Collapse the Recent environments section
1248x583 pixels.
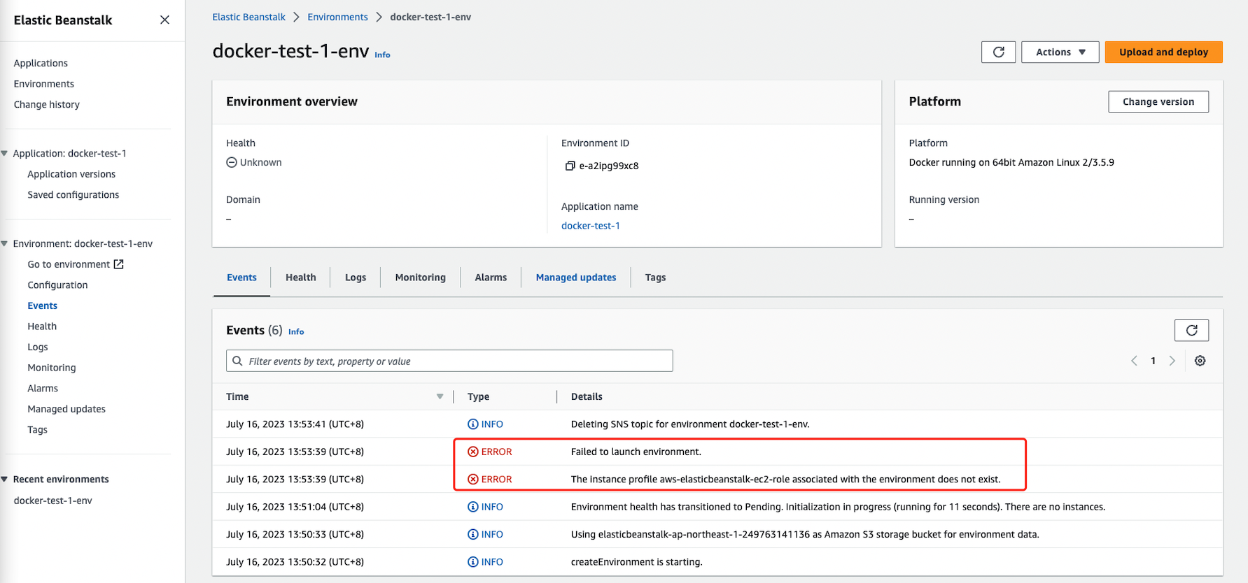[5, 480]
